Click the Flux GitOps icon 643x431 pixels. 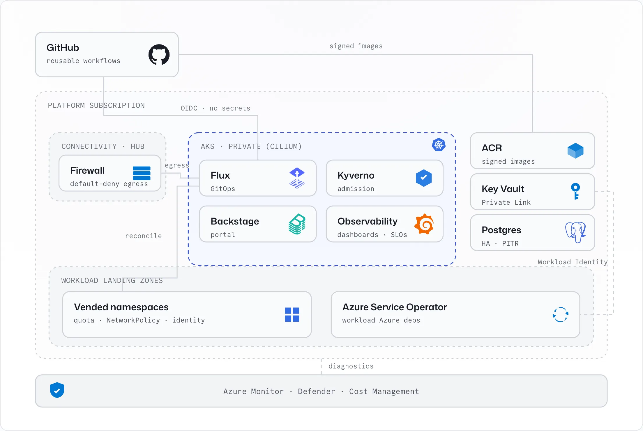coord(297,178)
